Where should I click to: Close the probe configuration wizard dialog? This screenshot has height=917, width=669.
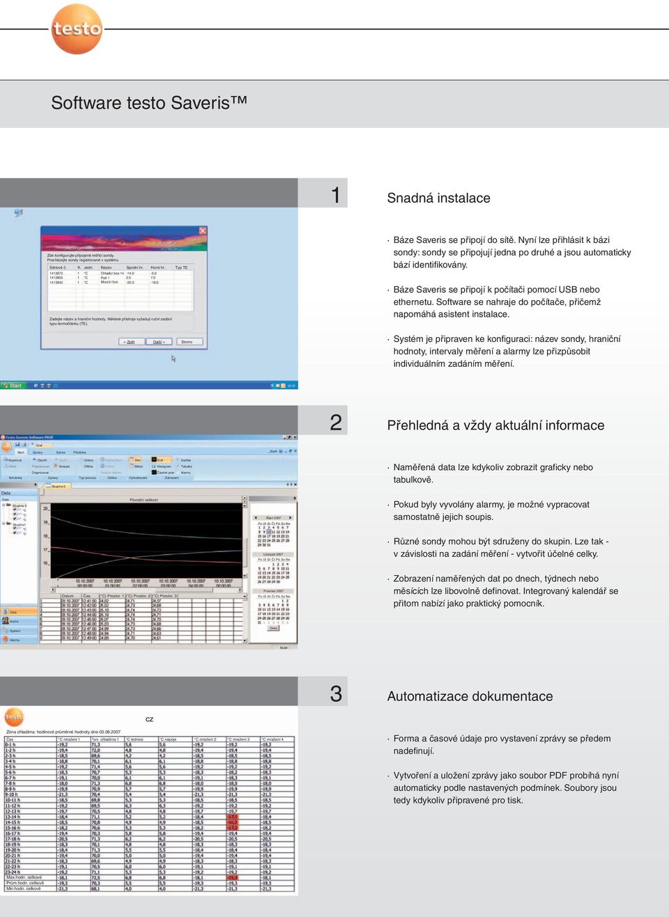click(203, 231)
